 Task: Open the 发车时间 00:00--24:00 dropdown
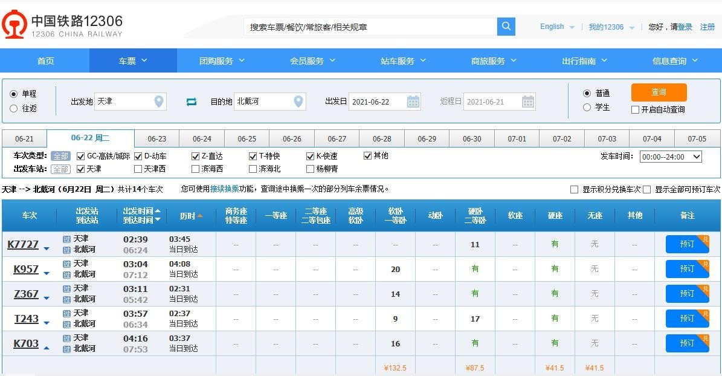(671, 157)
